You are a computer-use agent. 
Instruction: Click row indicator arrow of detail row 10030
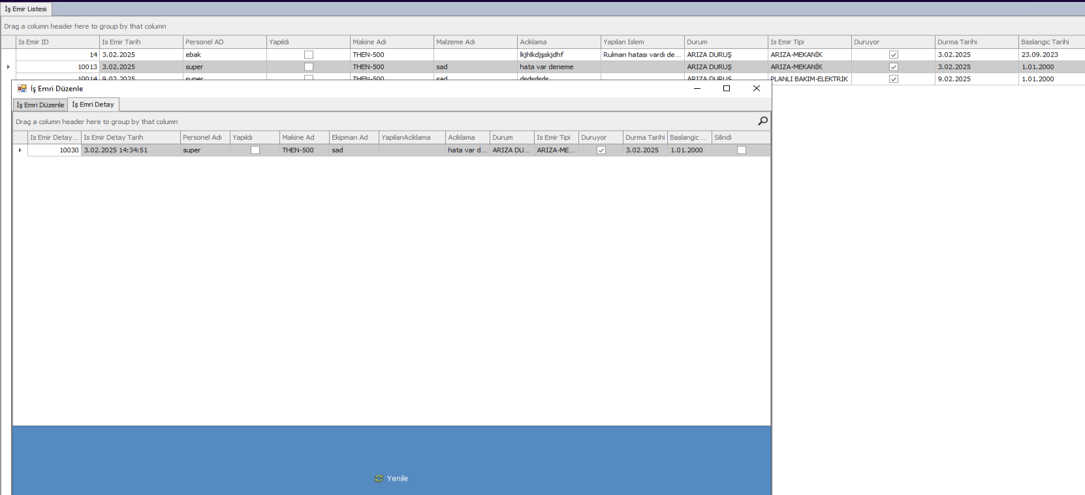[20, 150]
